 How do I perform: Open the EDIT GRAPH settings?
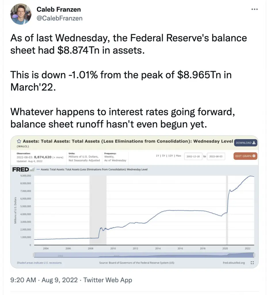(x=245, y=156)
